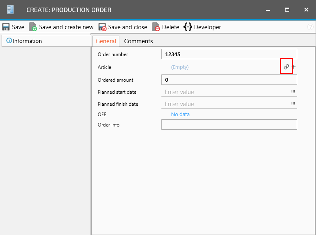
Task: Click the Order number input field
Action: coord(229,54)
